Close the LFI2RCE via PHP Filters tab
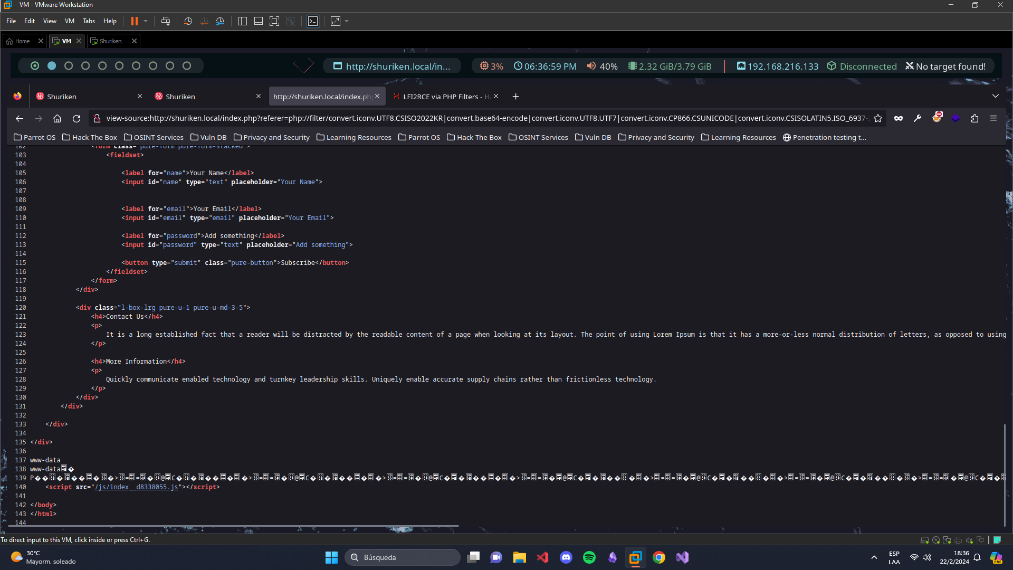 point(496,96)
